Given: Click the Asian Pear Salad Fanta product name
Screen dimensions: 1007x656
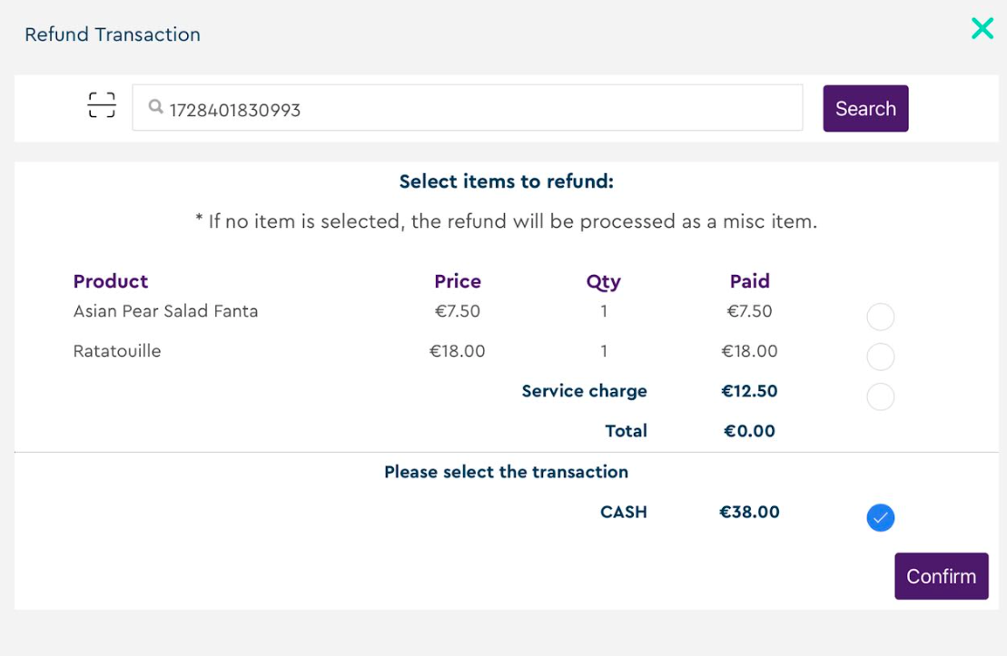Looking at the screenshot, I should pyautogui.click(x=166, y=311).
